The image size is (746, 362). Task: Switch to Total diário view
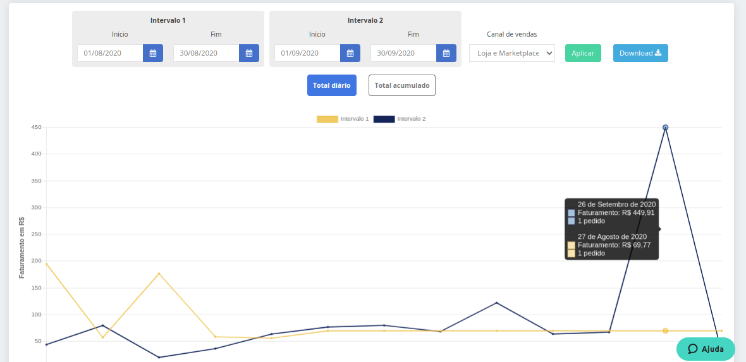pos(332,85)
